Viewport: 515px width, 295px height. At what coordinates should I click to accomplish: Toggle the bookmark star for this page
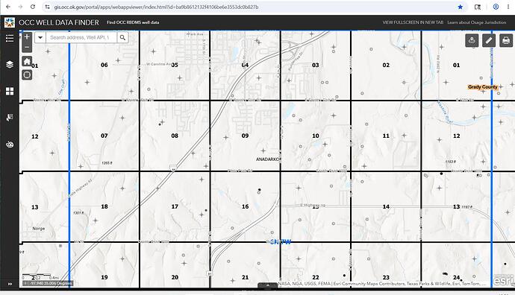coord(461,7)
